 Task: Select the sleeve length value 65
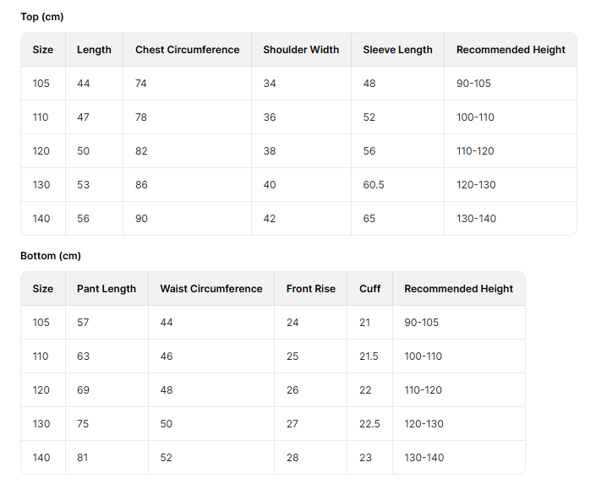(x=369, y=219)
